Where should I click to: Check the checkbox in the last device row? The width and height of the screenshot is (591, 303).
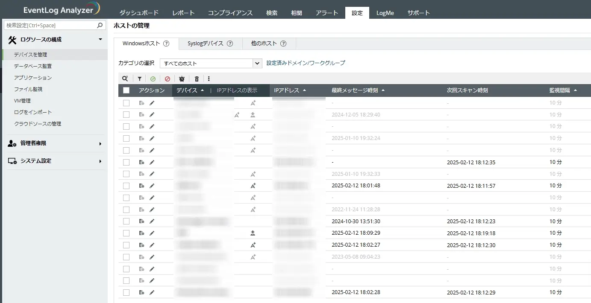[126, 292]
